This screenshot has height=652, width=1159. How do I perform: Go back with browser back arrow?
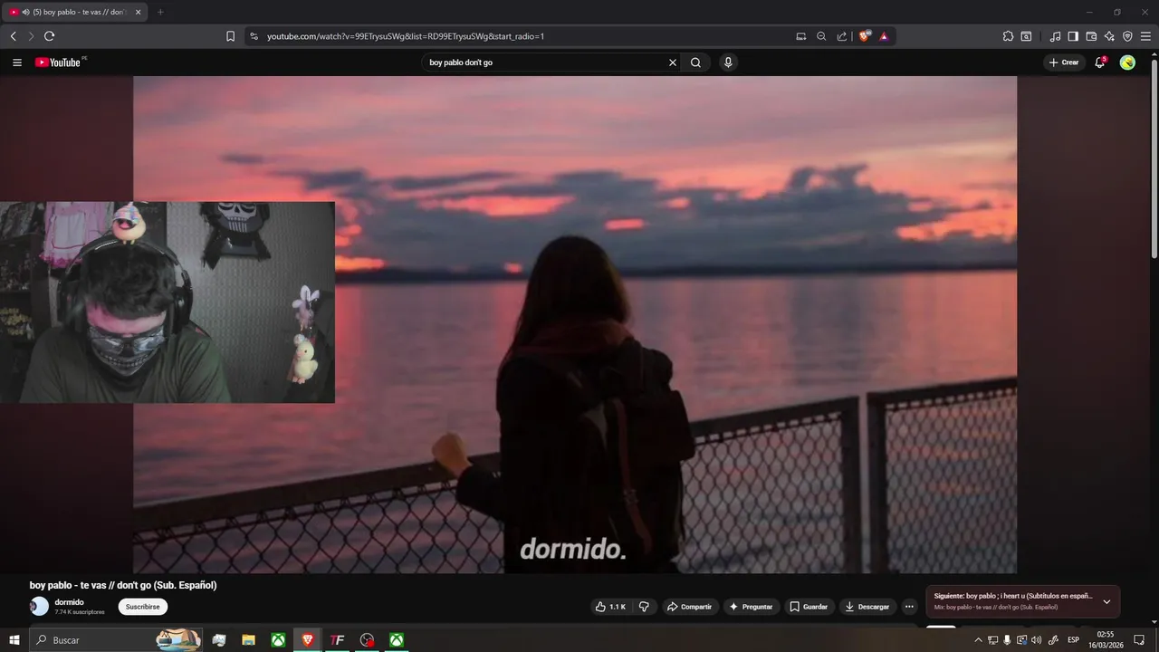(13, 36)
